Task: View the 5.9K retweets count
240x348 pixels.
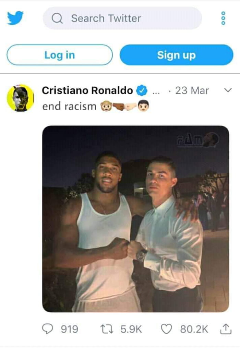Action: (x=131, y=329)
